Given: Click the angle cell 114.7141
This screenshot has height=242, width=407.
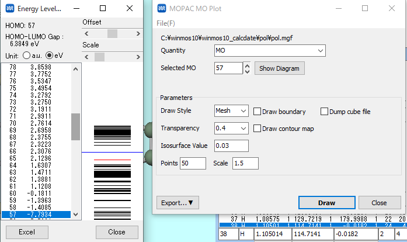Looking at the screenshot, I should [313, 234].
